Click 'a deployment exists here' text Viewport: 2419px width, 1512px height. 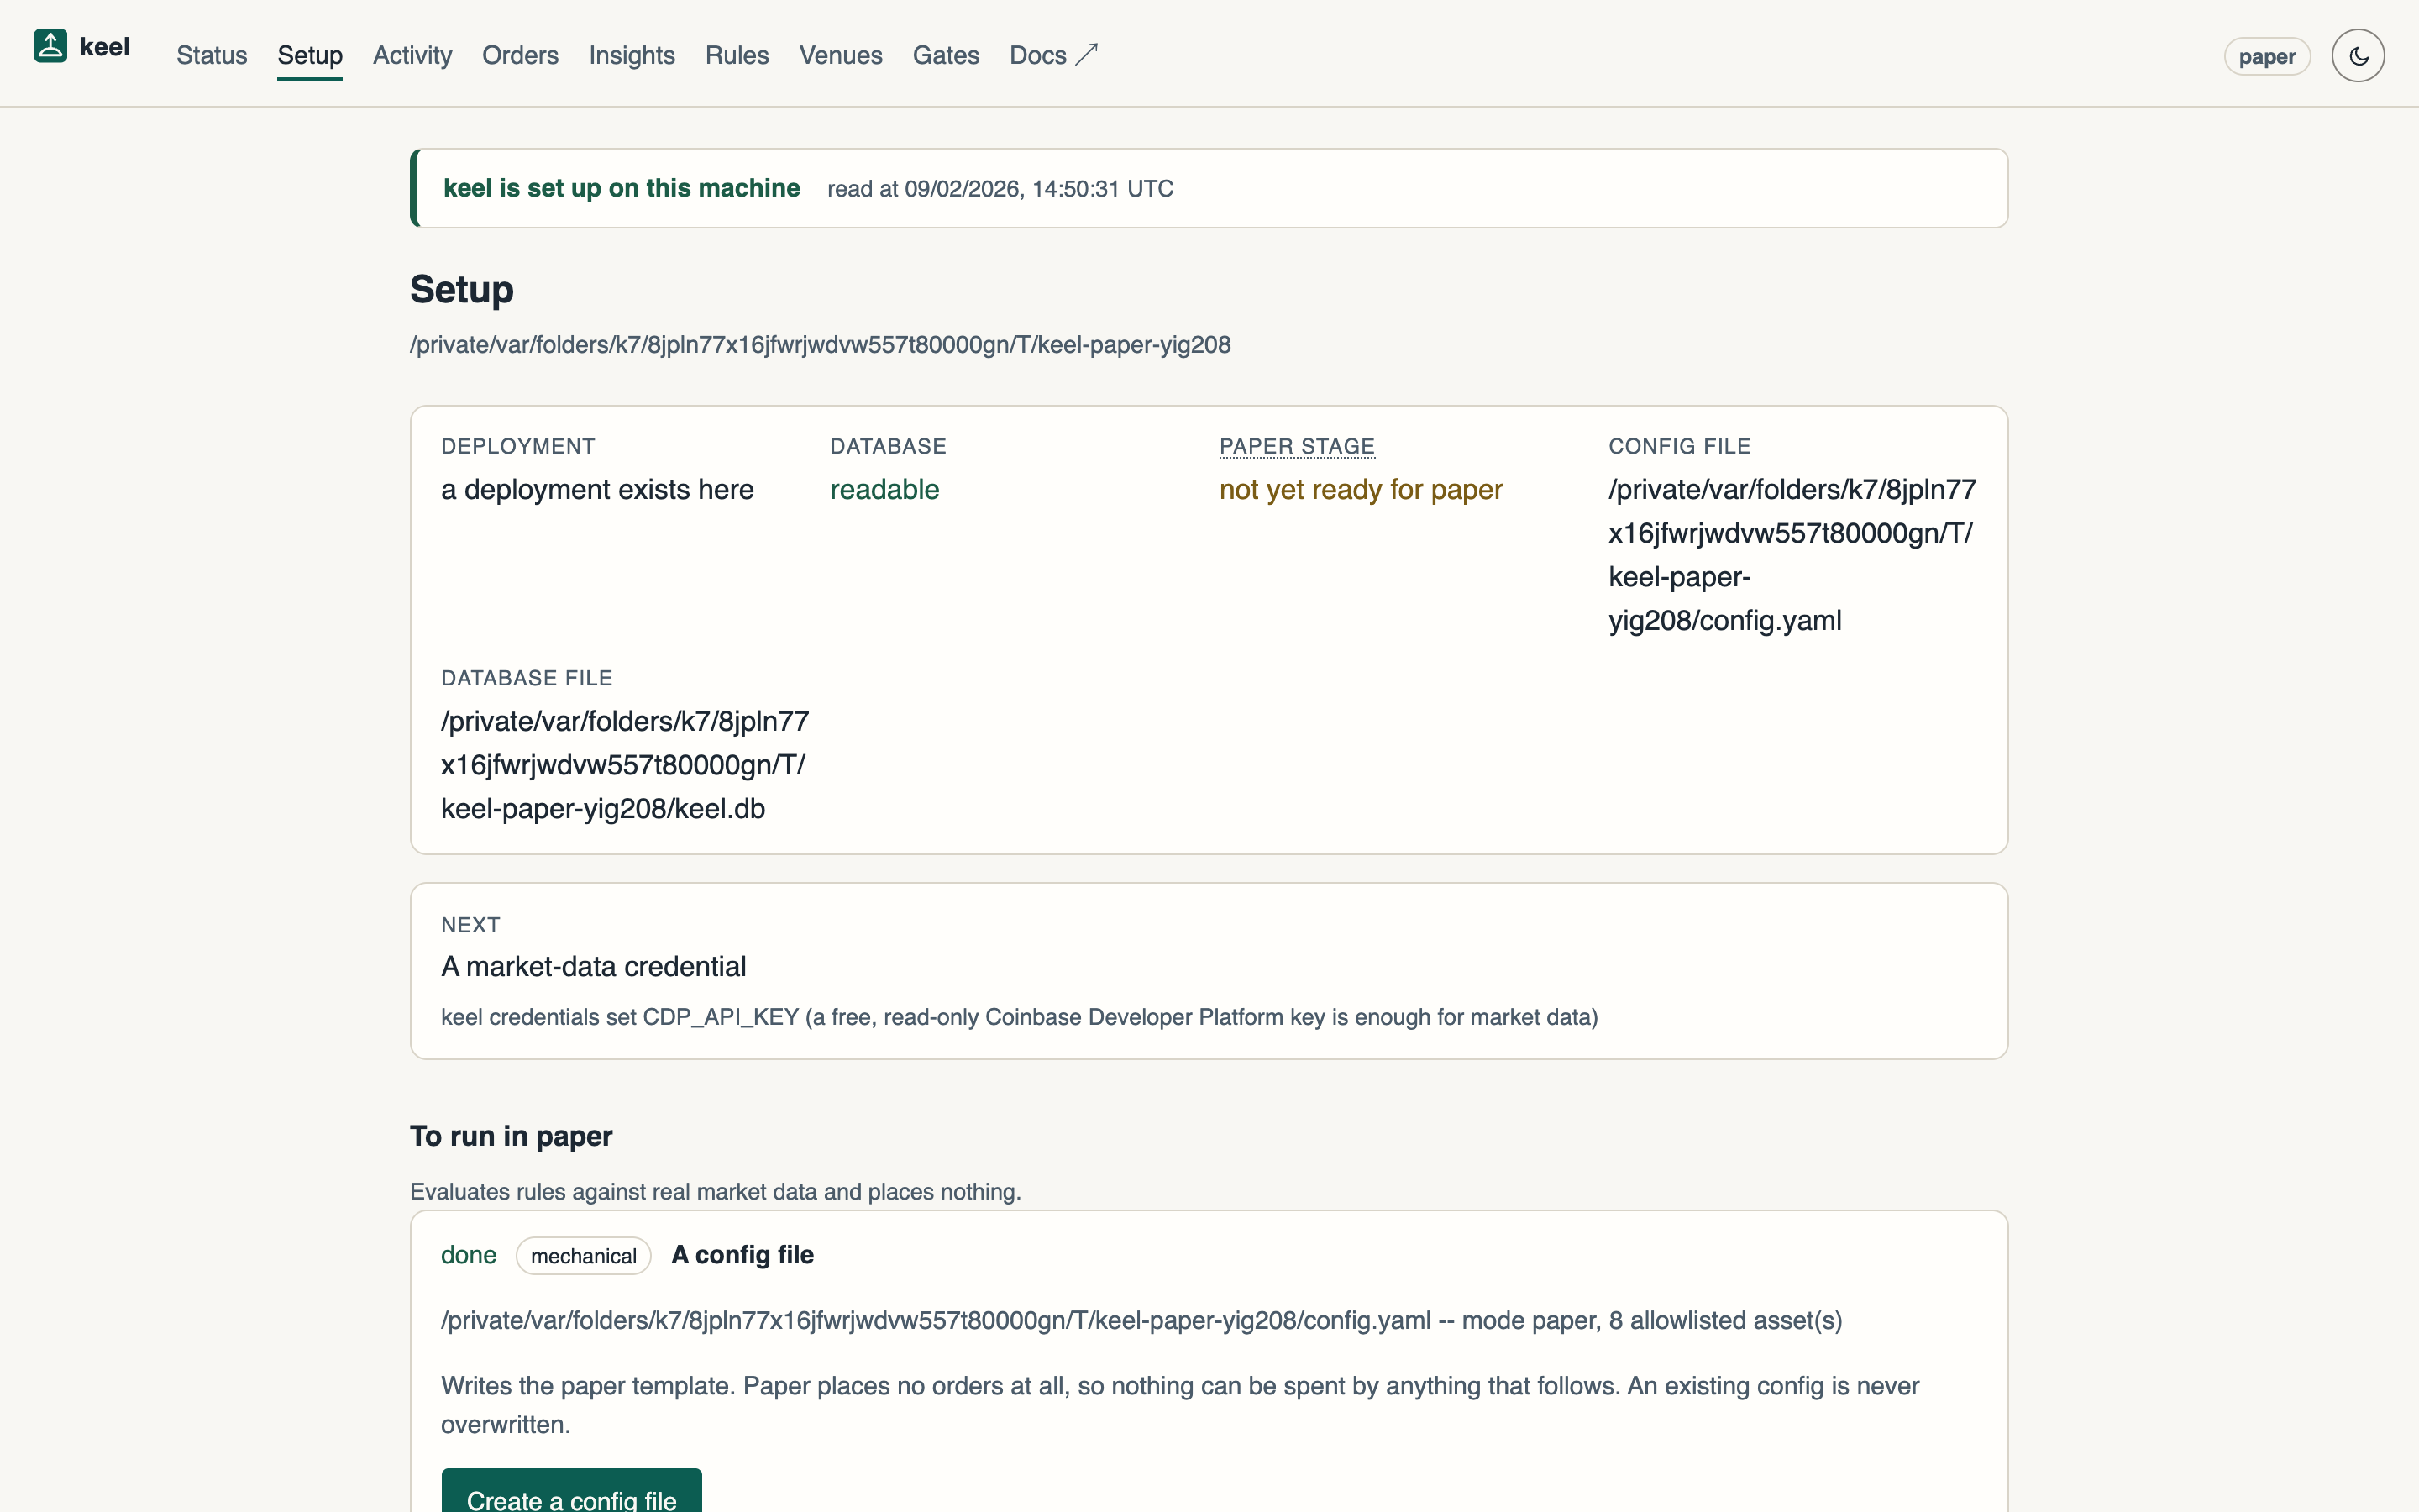tap(598, 490)
